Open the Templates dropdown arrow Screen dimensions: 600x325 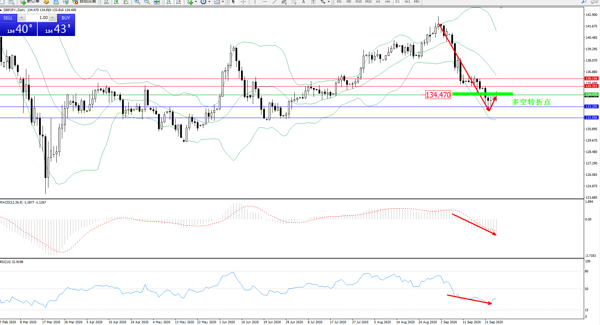click(223, 2)
